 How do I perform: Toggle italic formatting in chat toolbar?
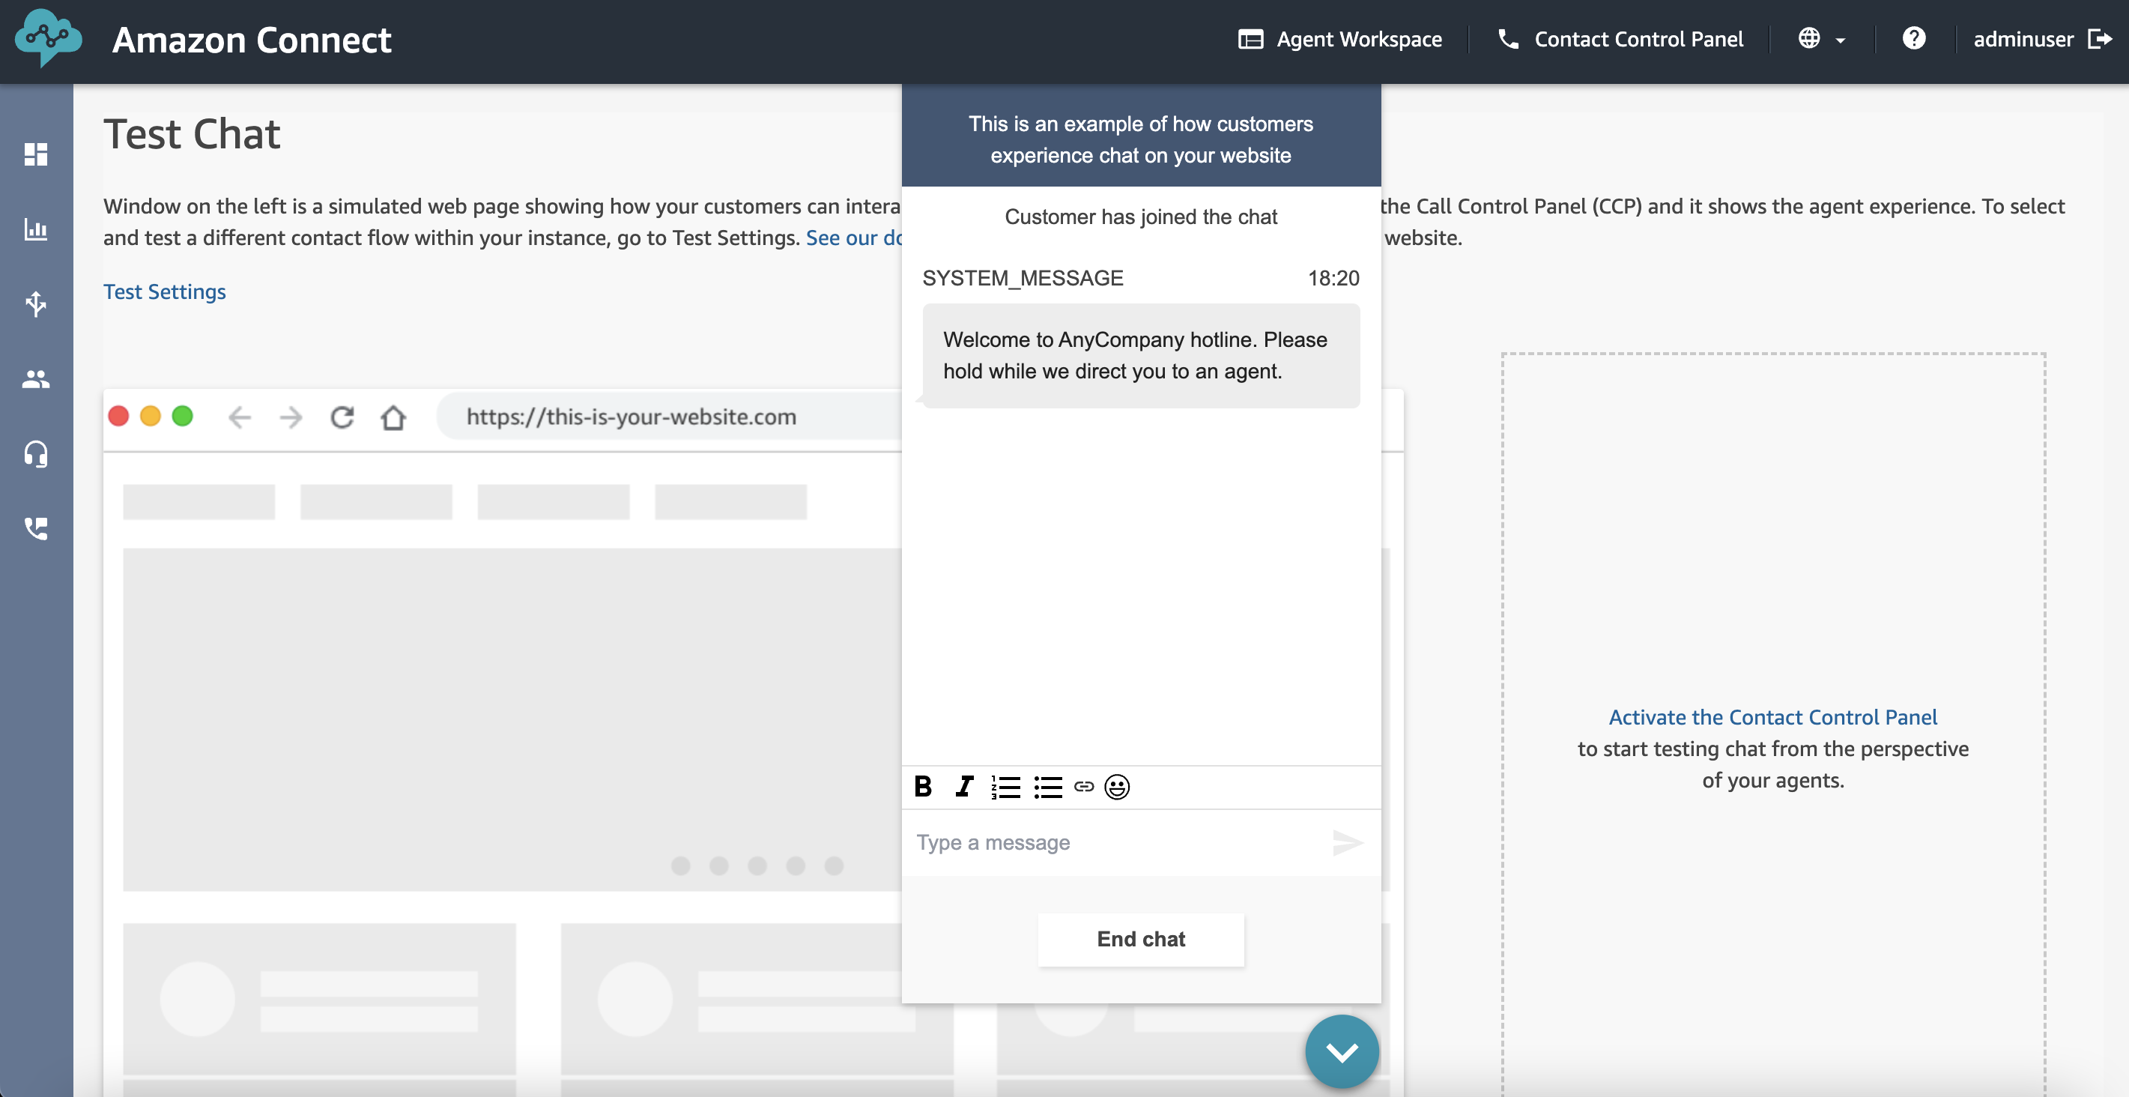[x=963, y=786]
